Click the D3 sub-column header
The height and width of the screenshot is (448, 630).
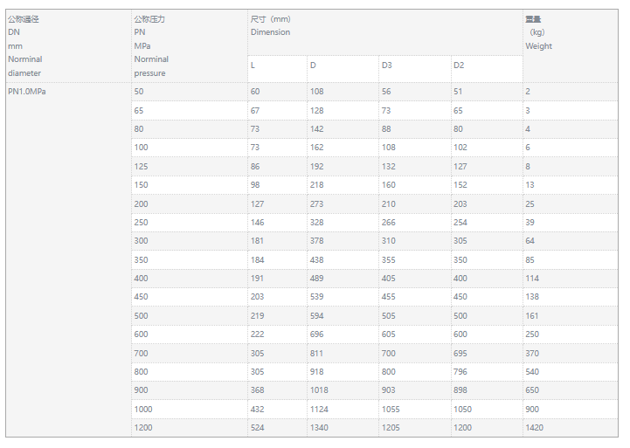pos(387,66)
